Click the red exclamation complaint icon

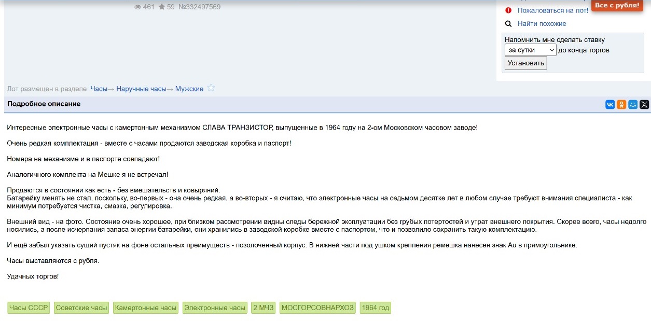click(x=508, y=10)
